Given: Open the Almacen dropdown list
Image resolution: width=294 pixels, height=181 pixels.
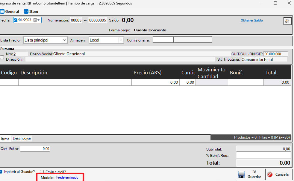Looking at the screenshot, I should click(121, 40).
